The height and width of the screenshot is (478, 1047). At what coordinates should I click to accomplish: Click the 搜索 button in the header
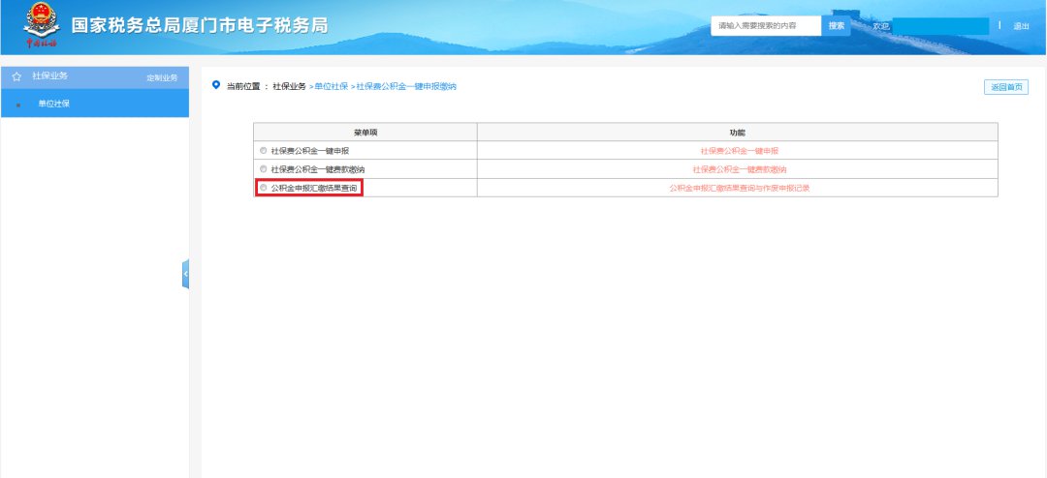pyautogui.click(x=837, y=26)
